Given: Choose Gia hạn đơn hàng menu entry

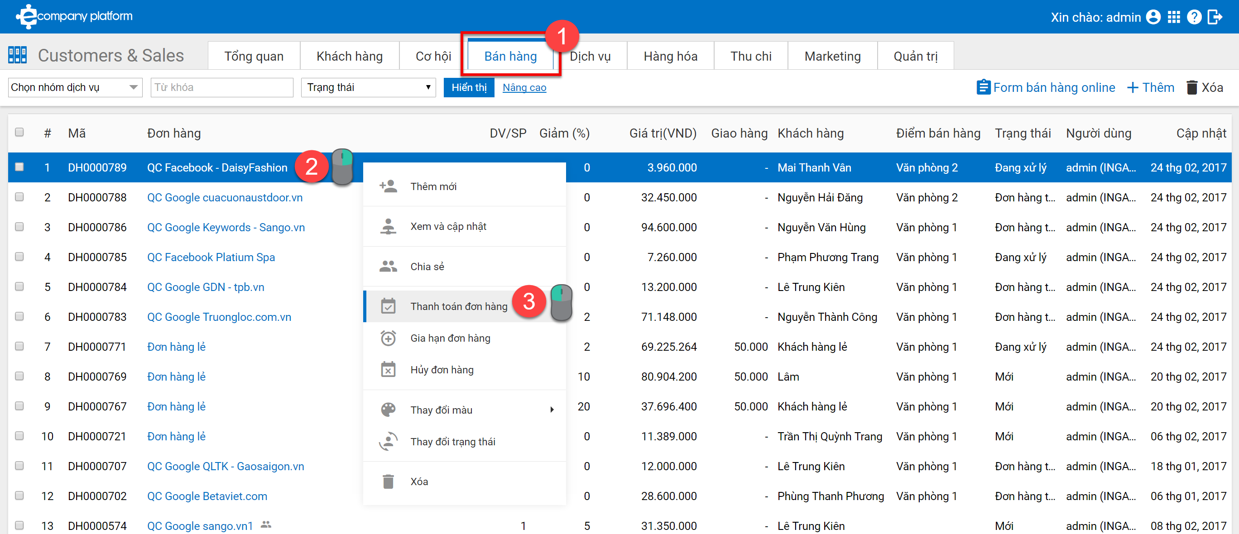Looking at the screenshot, I should [465, 338].
